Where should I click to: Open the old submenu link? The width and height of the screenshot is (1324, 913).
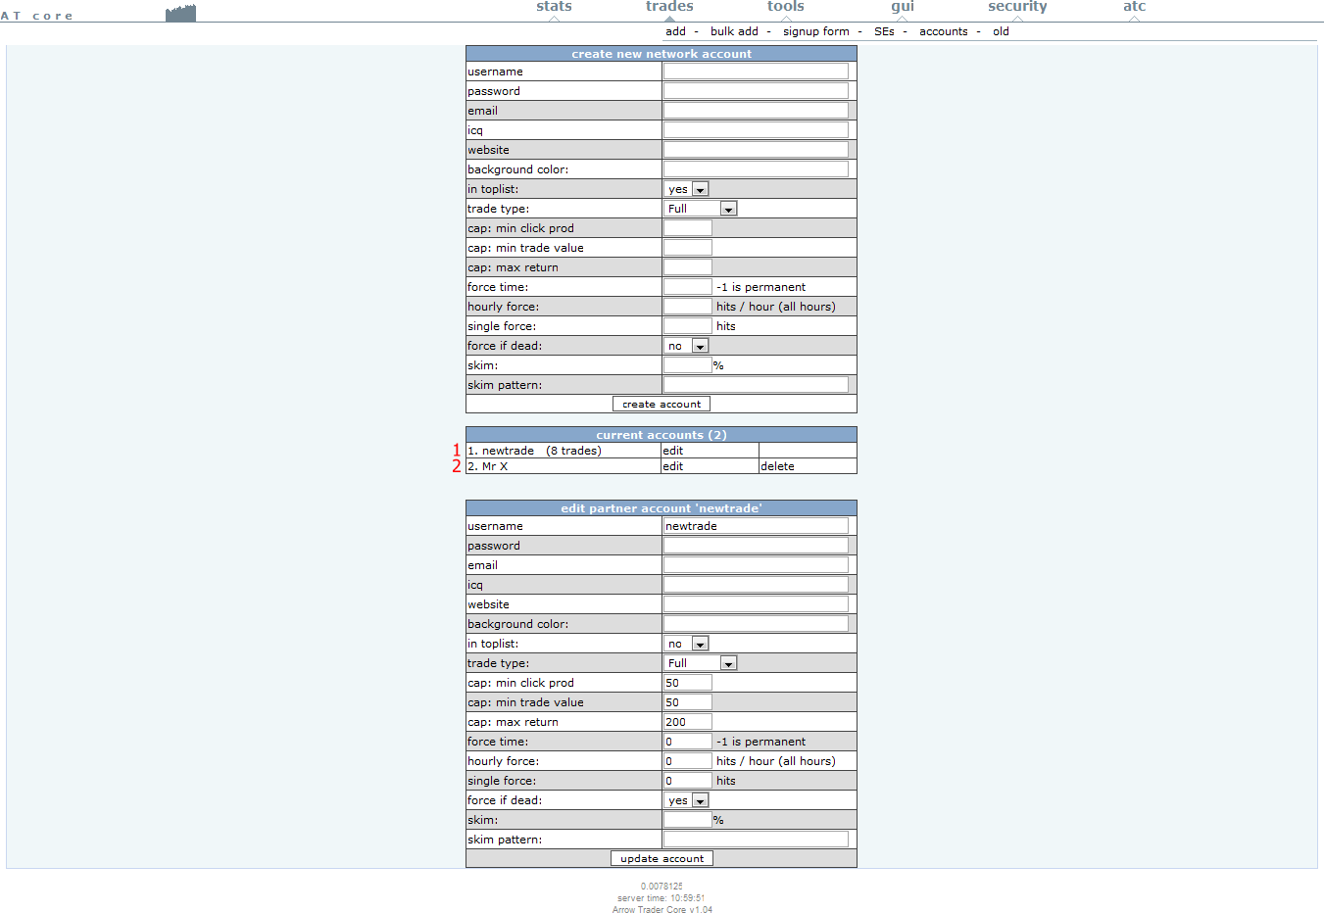tap(1001, 31)
